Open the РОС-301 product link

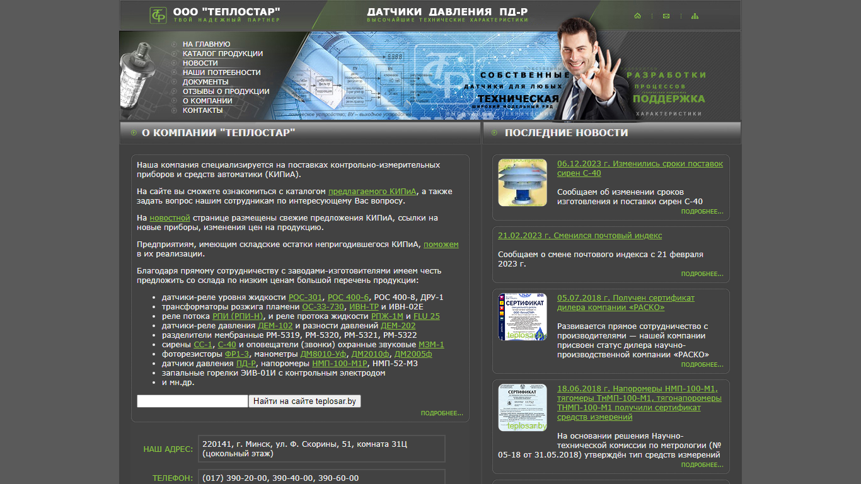click(x=306, y=297)
